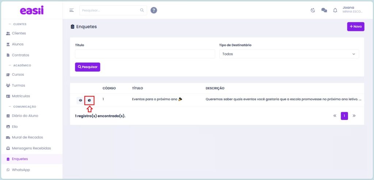Open notifications bell icon

point(335,10)
